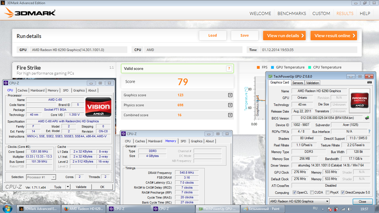
Task: Open the Mainboard tab in the CPU-Z memory window
Action: click(x=155, y=141)
